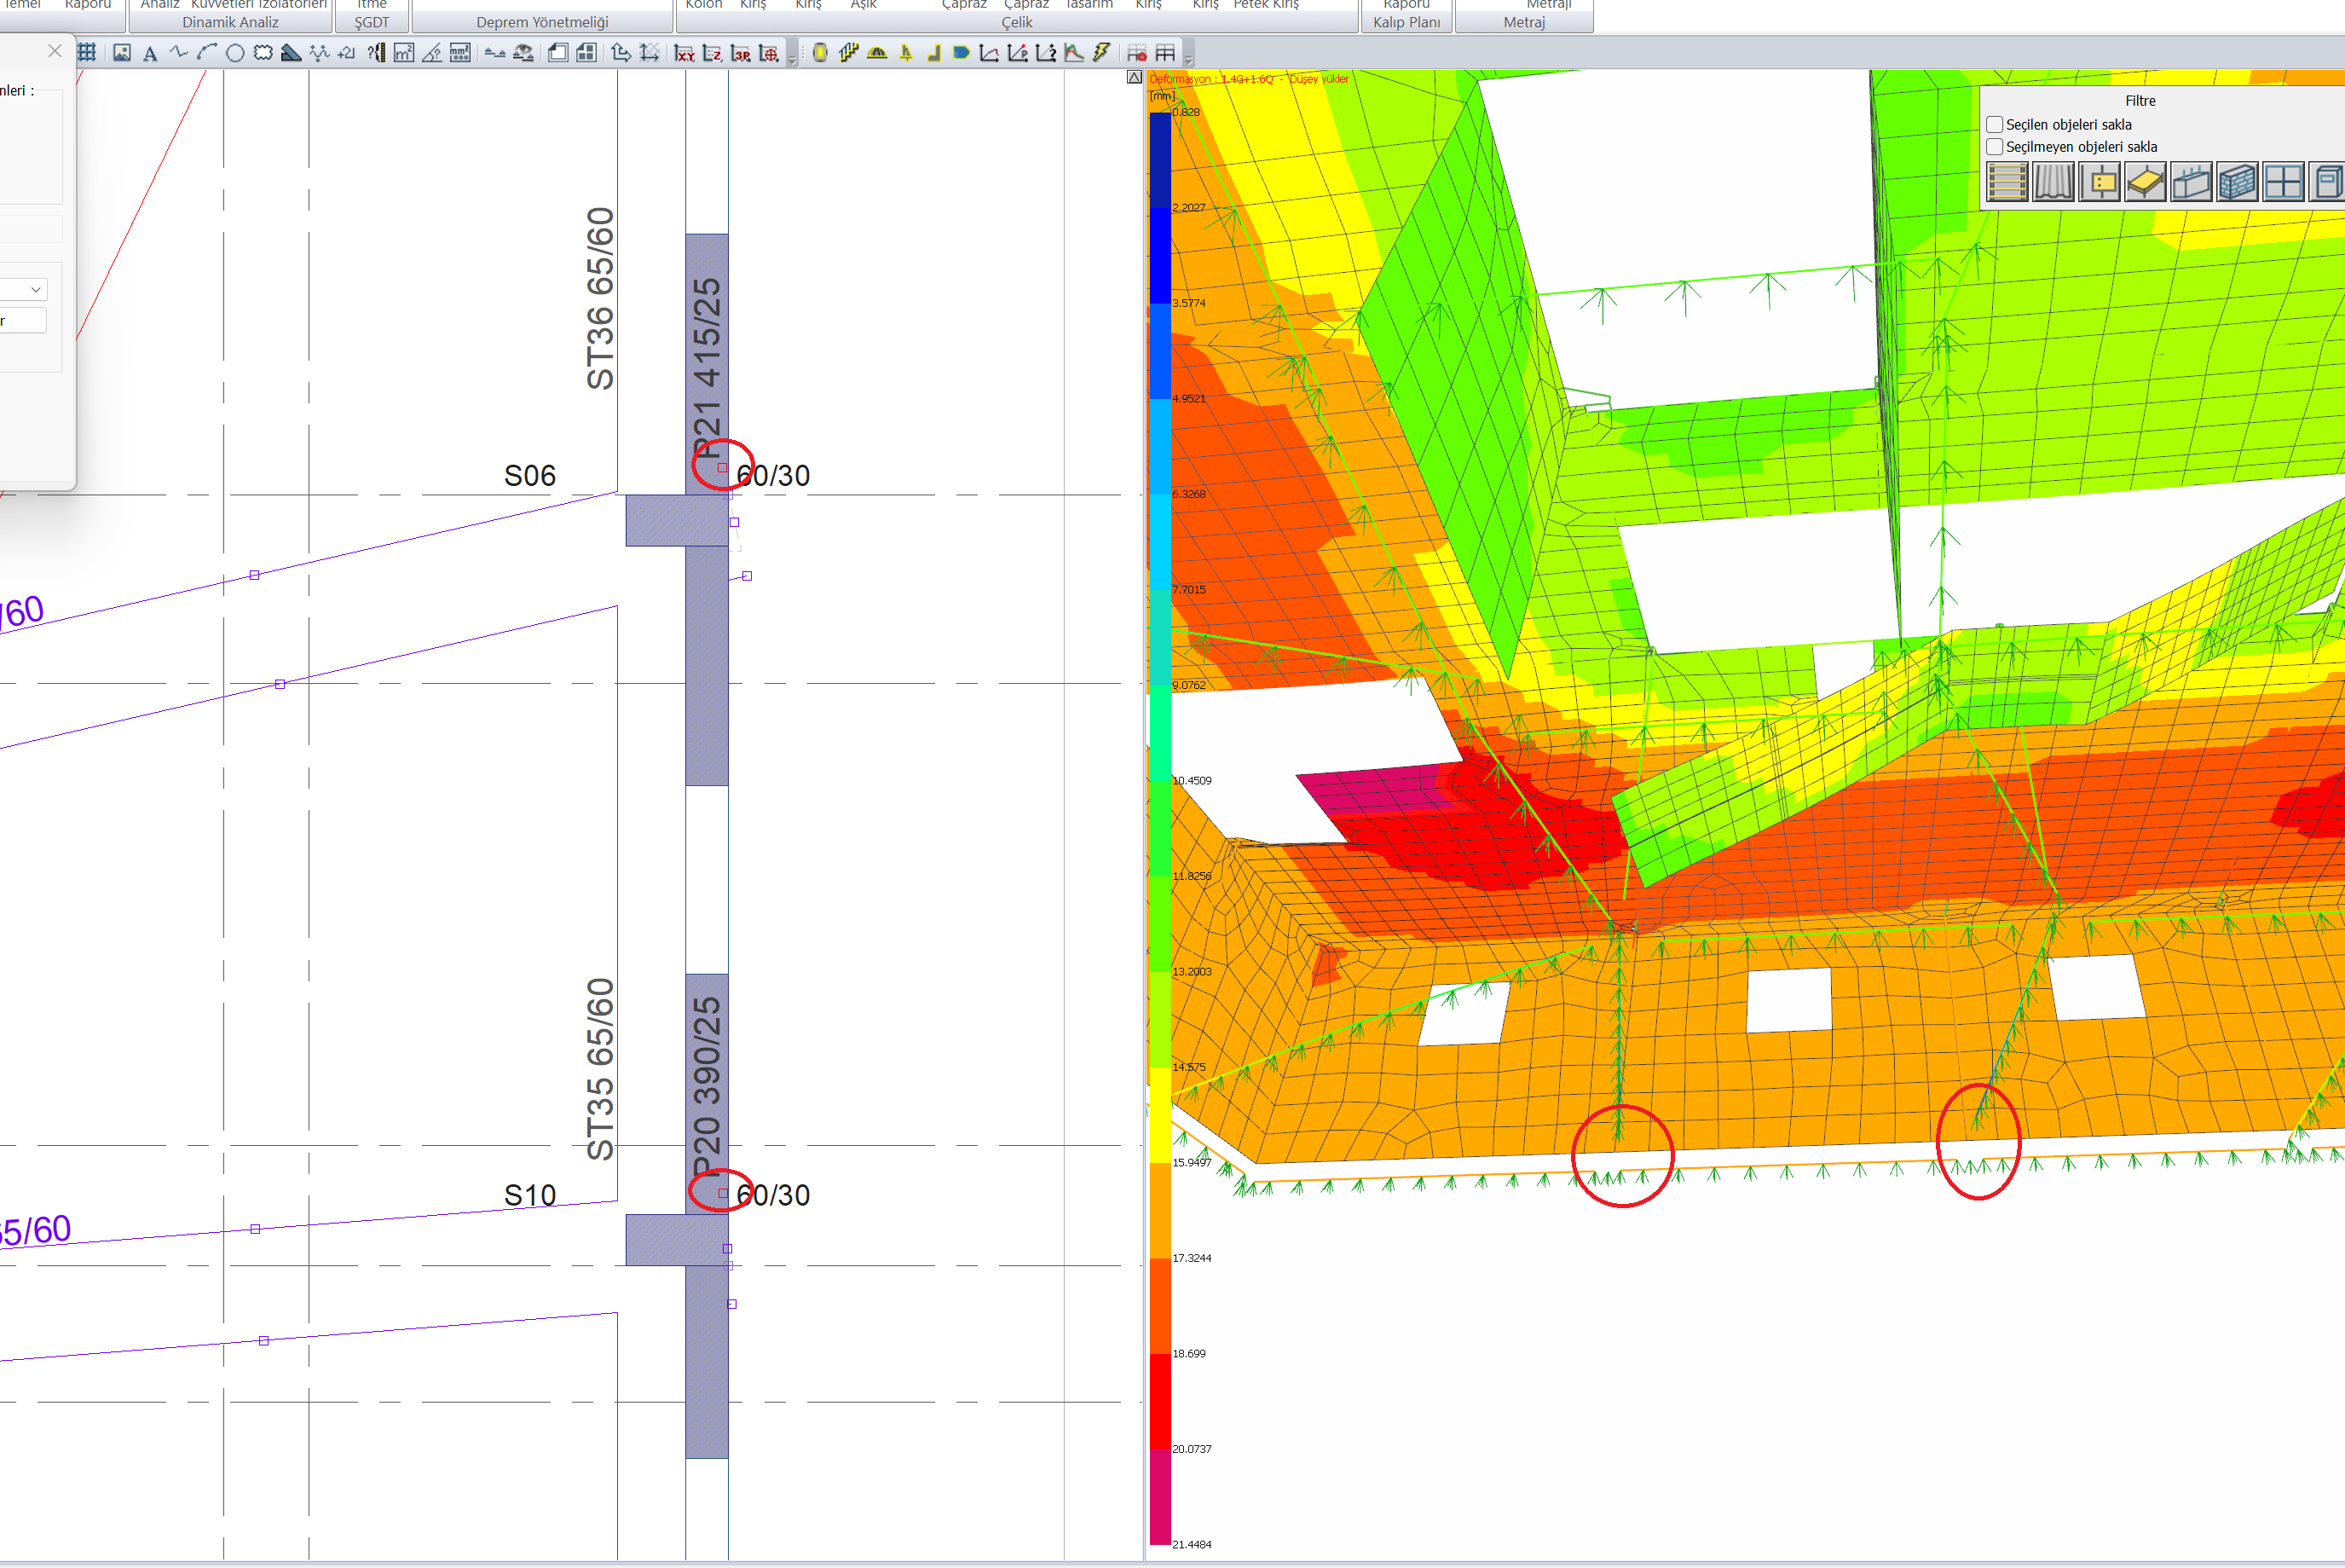Click the table grid toolbar icon

coord(1165,53)
